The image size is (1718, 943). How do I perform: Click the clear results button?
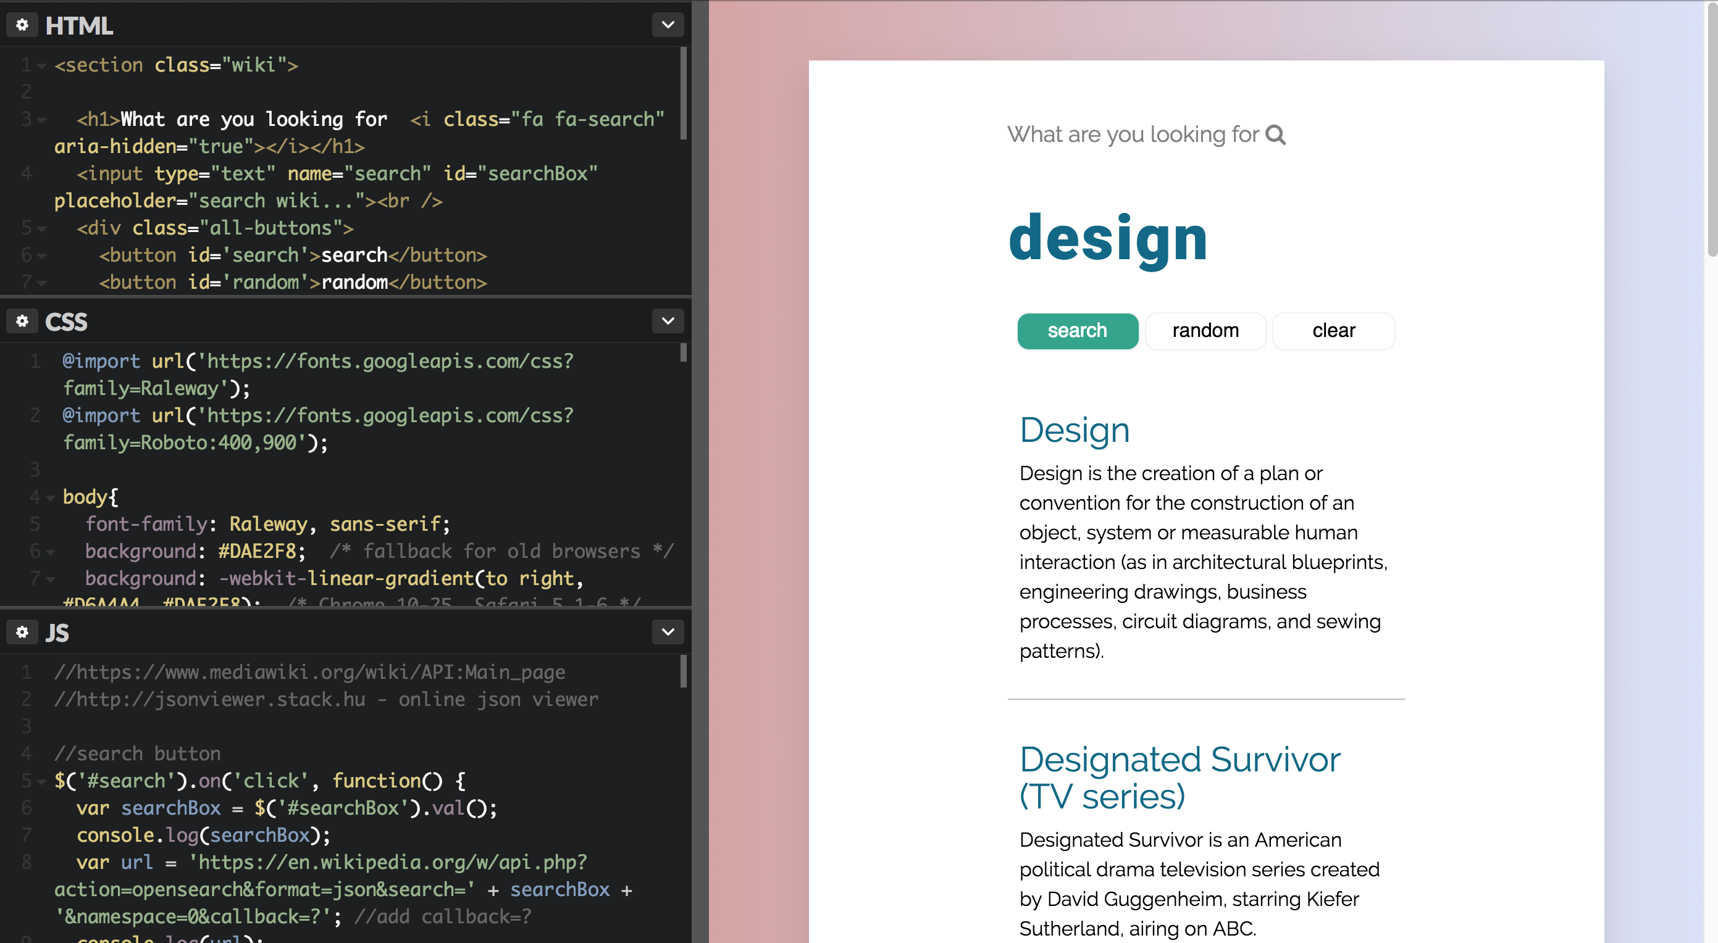1333,331
